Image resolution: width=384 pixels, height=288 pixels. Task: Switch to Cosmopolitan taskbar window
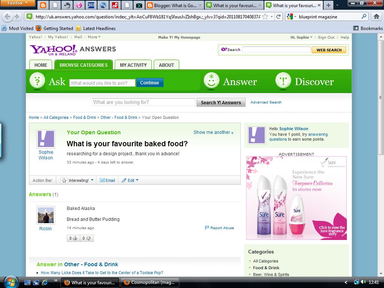click(149, 282)
